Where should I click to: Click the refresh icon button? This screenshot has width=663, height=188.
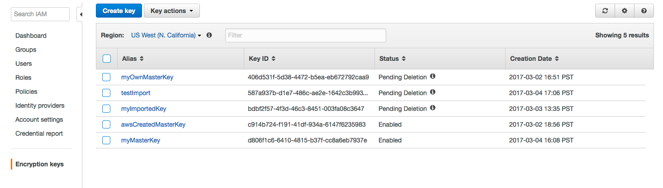click(605, 11)
